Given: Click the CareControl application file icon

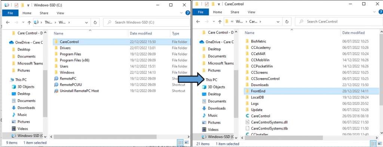Looking at the screenshot, I should [x=247, y=116].
